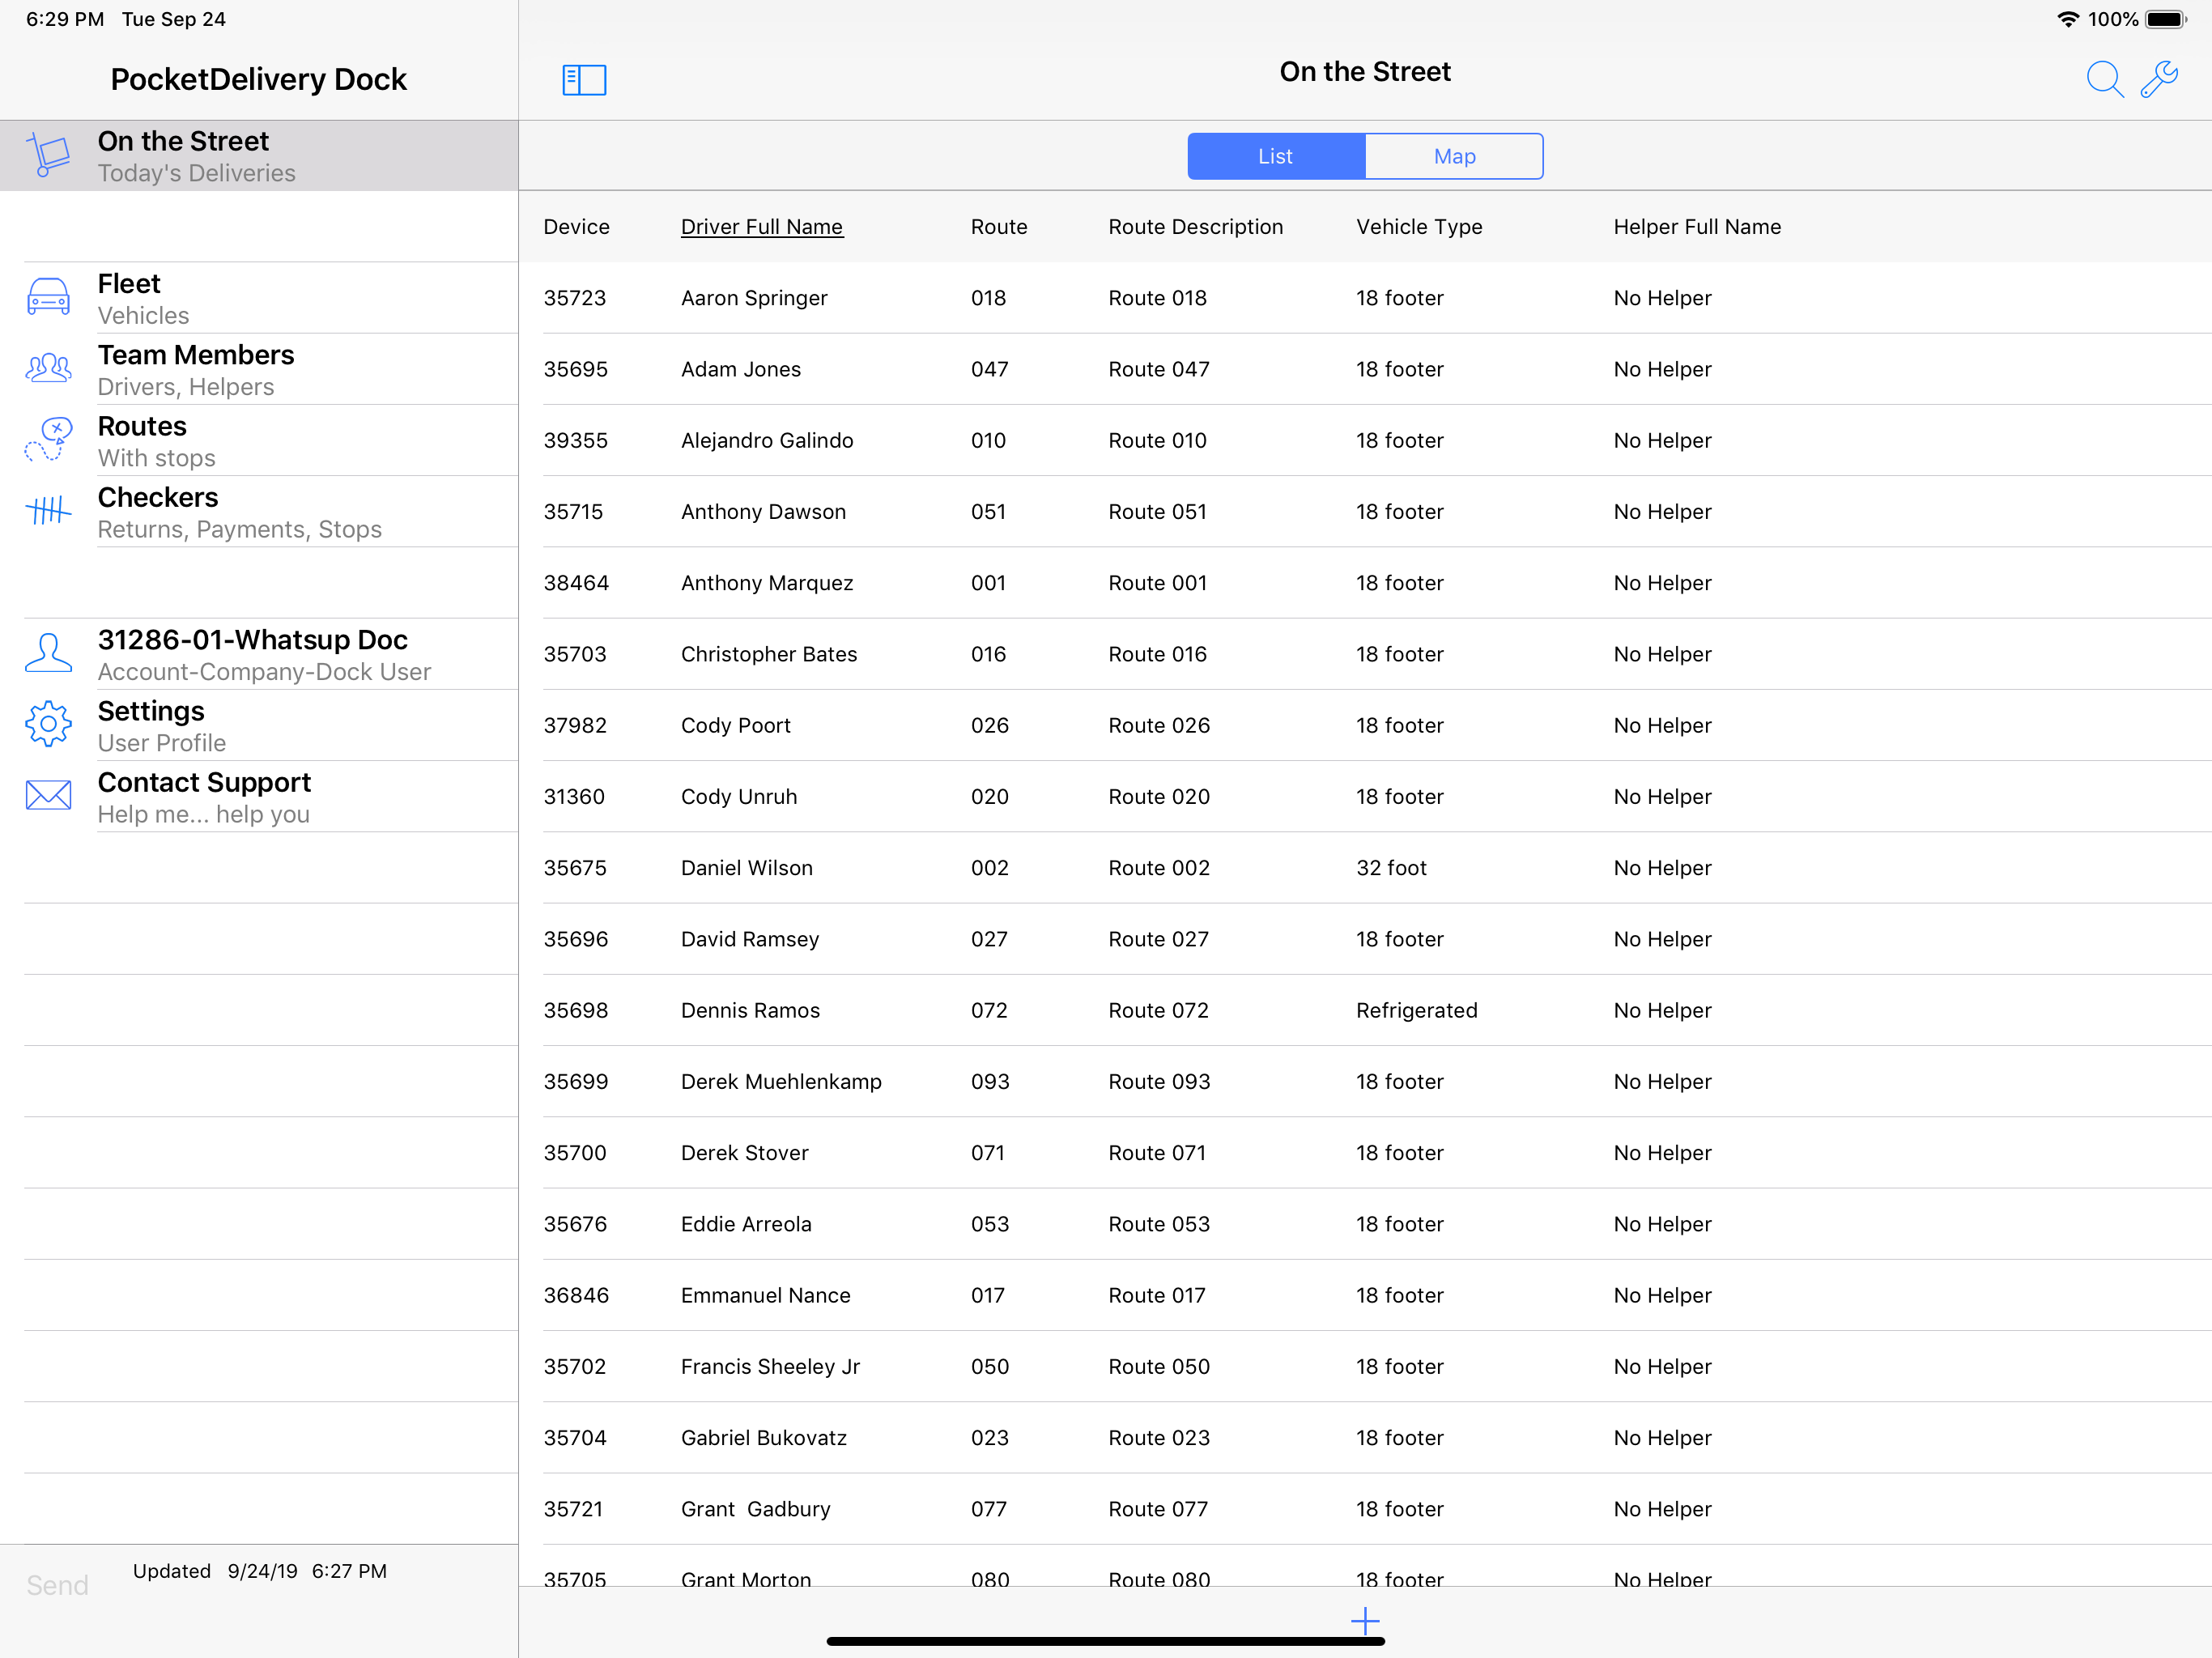This screenshot has height=1658, width=2212.
Task: Check the Wi-Fi status icon
Action: [x=2068, y=19]
